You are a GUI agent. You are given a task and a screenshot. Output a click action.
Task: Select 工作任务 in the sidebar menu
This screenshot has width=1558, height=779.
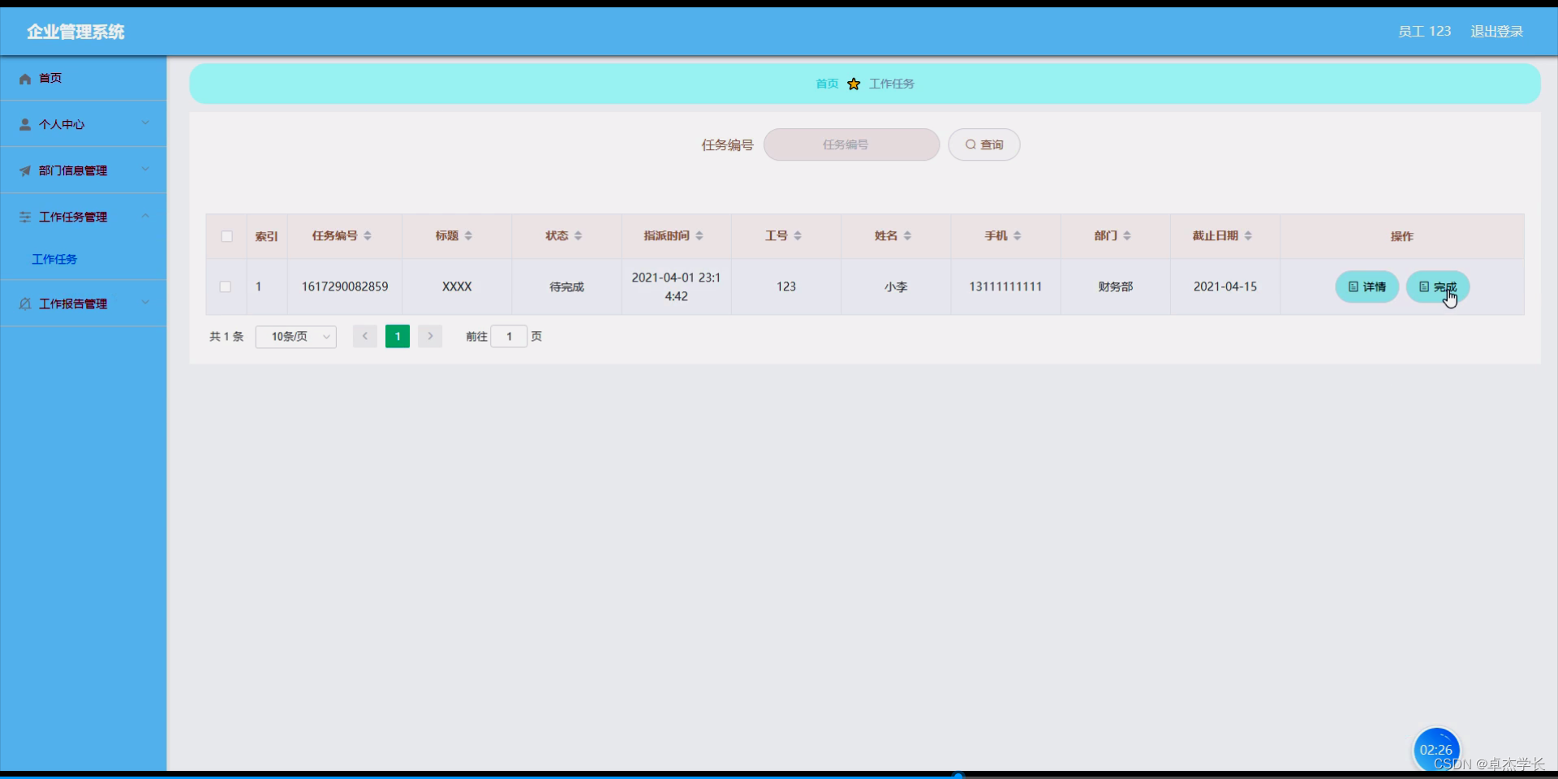coord(54,259)
